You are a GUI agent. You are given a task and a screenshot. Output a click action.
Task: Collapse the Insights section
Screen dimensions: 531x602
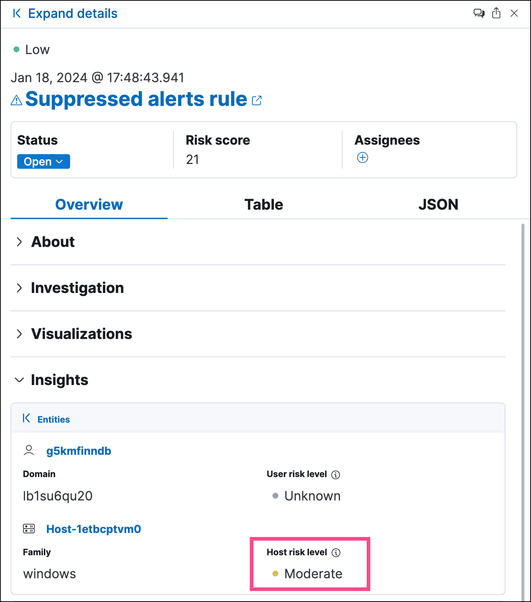(x=19, y=380)
